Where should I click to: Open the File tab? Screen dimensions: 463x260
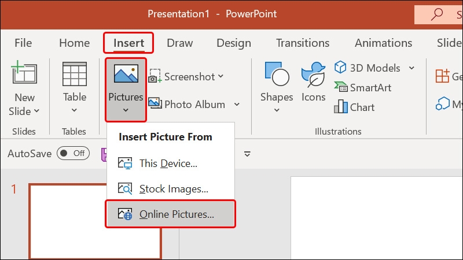tap(23, 43)
